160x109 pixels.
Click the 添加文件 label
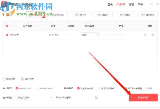[x=11, y=79]
